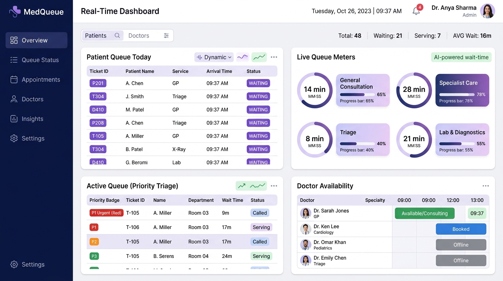Image resolution: width=503 pixels, height=281 pixels.
Task: Open the three-dot menu in Patient Queue Today
Action: (274, 57)
